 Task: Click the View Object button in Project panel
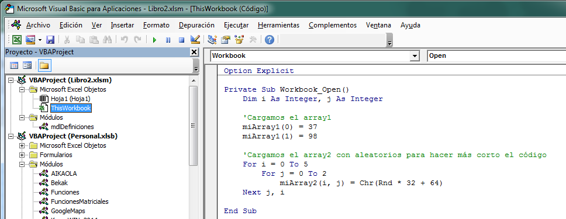[x=27, y=65]
